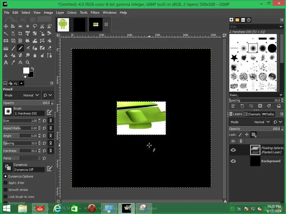286x214 pixels.
Task: Toggle Apply Jitter checkbox
Action: 6,183
